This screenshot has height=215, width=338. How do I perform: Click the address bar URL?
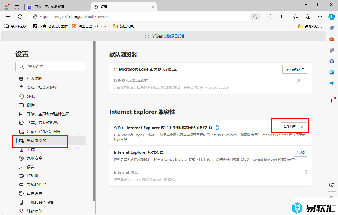click(82, 17)
